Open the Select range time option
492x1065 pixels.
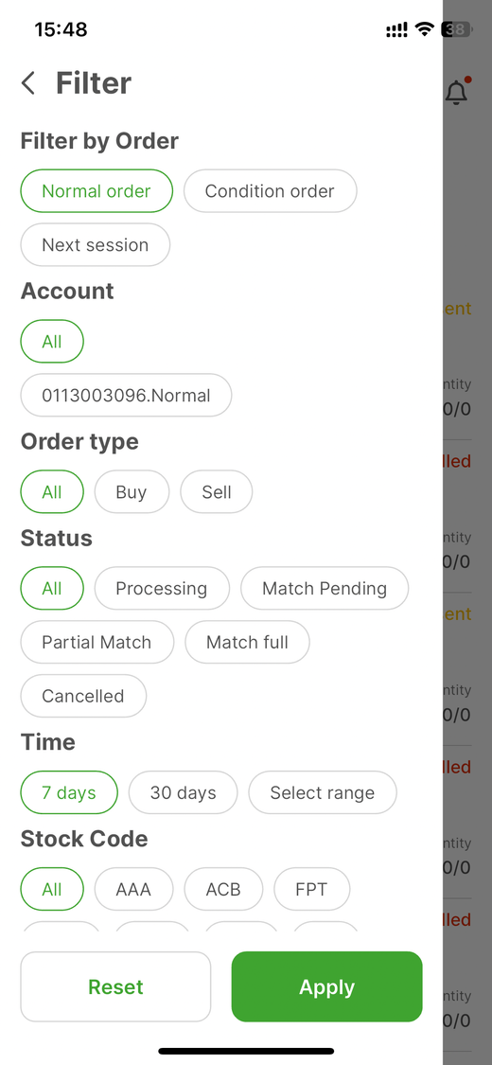click(323, 792)
